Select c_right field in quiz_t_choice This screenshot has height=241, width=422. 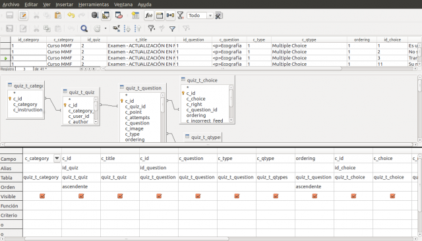coord(194,104)
